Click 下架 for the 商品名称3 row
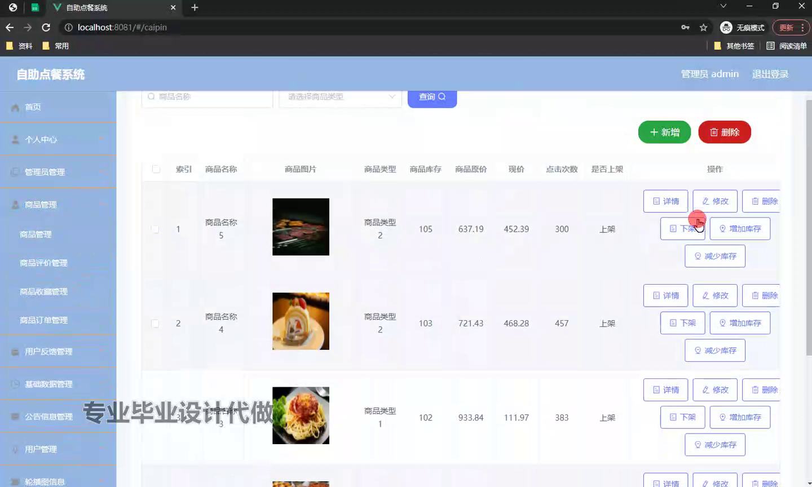812x487 pixels. [x=682, y=417]
